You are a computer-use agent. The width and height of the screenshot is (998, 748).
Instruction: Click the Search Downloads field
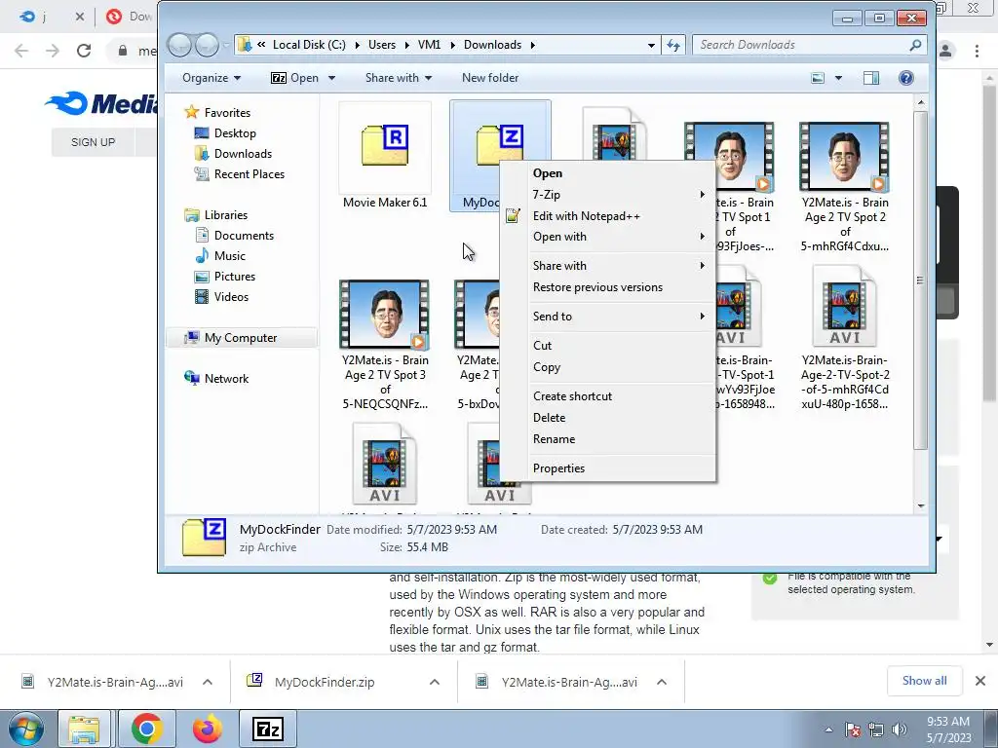[x=808, y=45]
